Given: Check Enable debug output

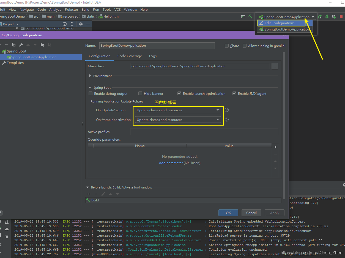Looking at the screenshot, I should click(x=91, y=93).
